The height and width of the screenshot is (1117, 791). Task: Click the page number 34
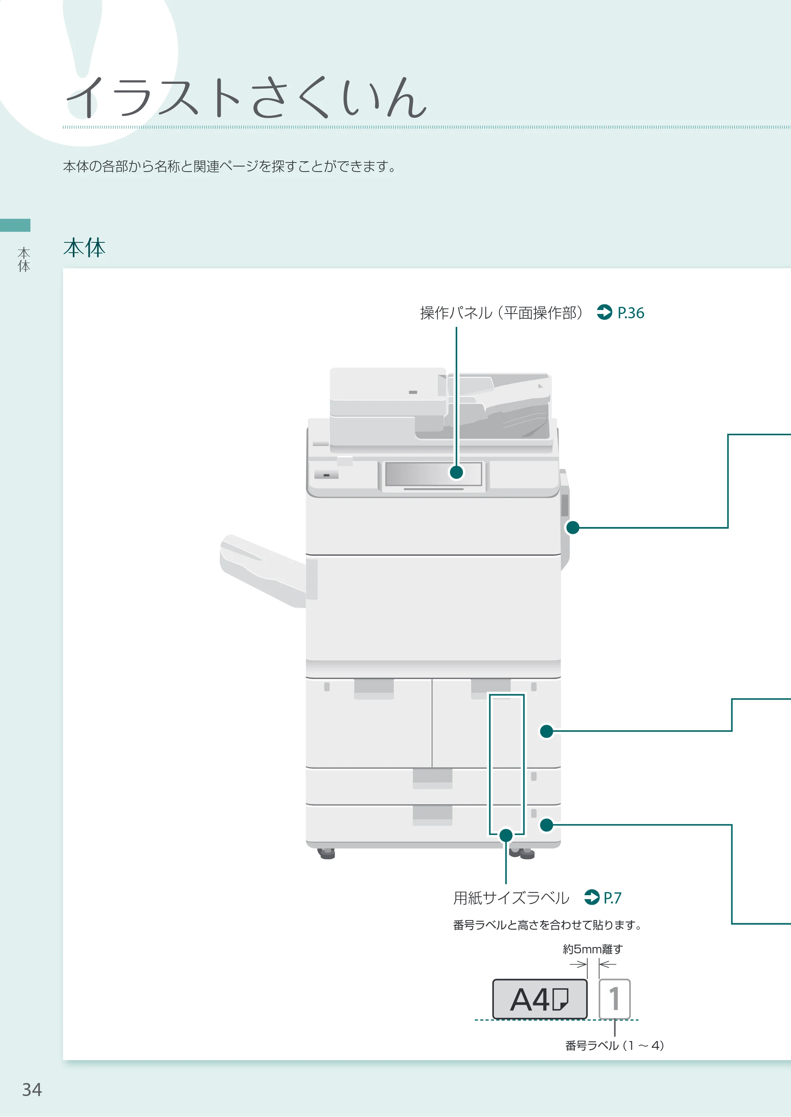(32, 1090)
